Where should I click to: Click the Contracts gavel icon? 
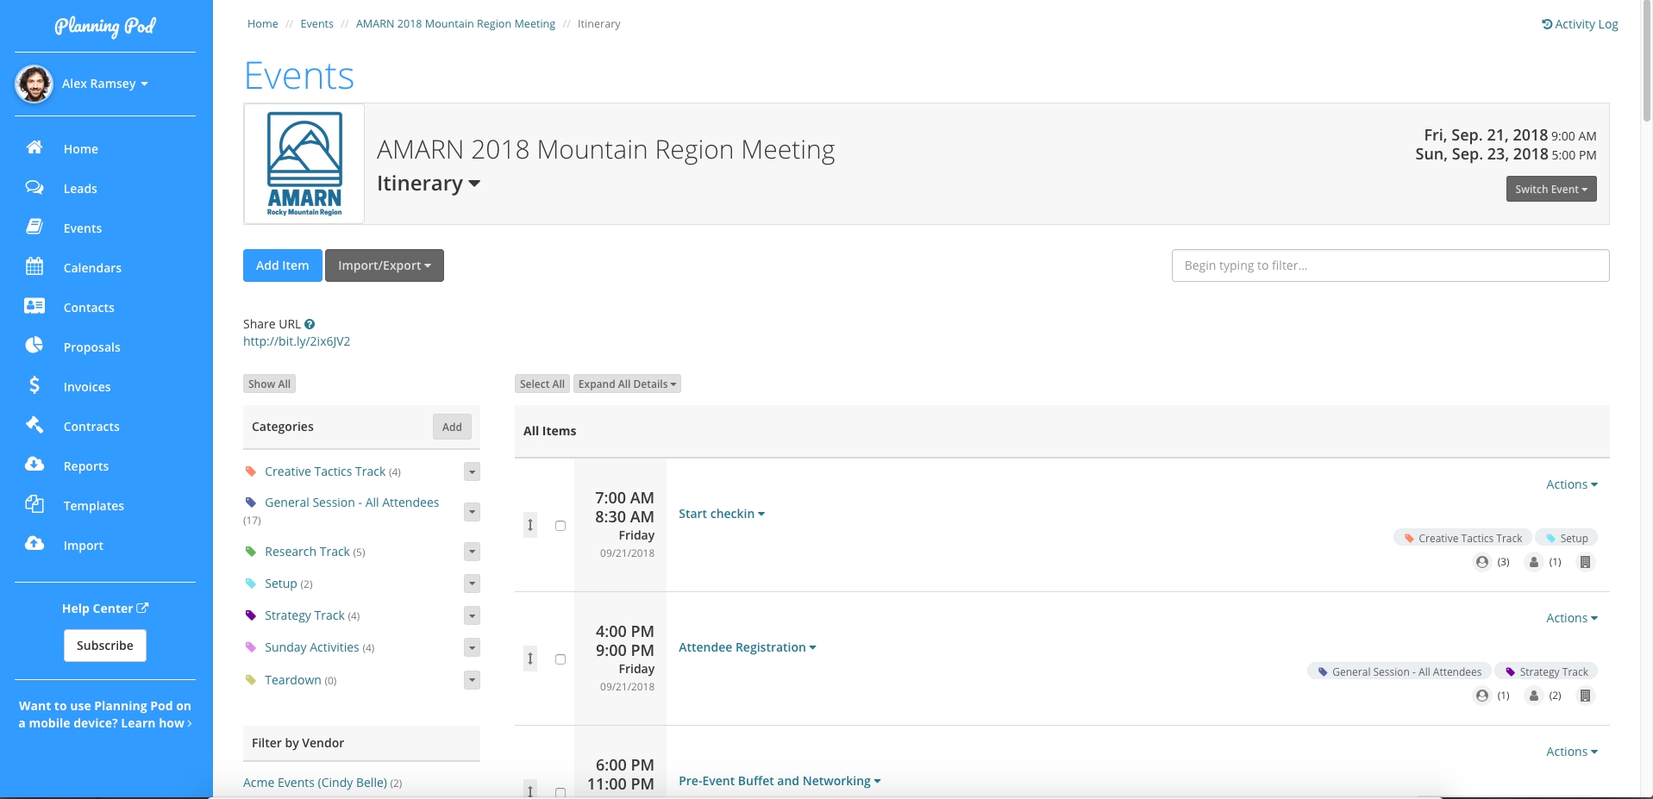[x=34, y=425]
